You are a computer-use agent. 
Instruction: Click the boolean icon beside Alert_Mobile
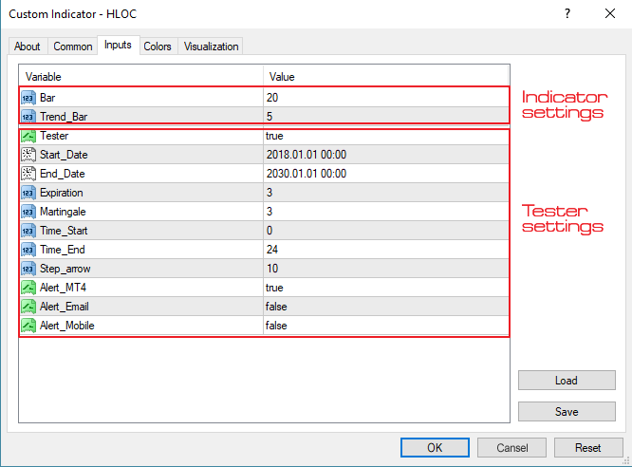click(28, 326)
